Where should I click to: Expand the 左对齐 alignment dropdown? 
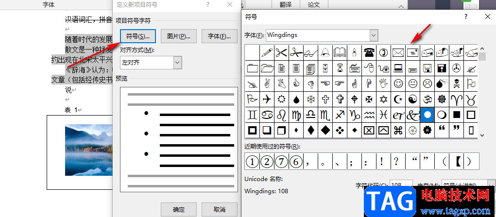click(177, 62)
